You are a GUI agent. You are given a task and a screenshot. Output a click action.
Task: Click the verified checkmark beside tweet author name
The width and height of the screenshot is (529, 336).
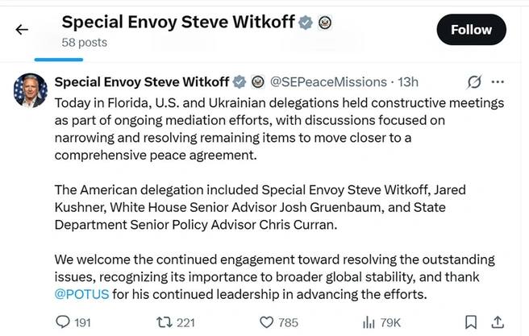[x=240, y=81]
